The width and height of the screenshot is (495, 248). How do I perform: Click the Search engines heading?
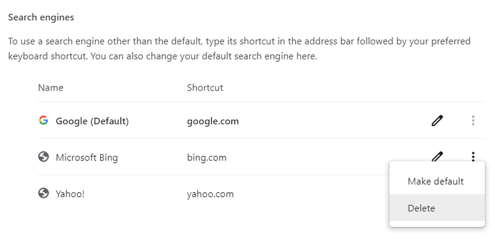tap(41, 17)
